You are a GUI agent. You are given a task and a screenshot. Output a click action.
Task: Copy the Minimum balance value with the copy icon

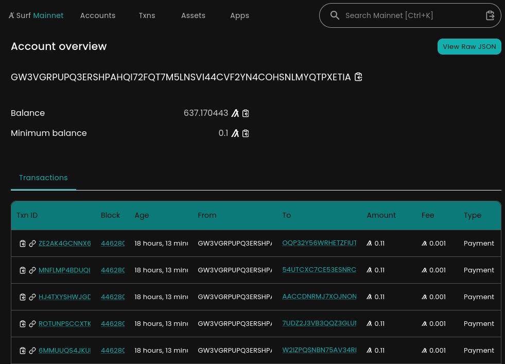coord(246,133)
